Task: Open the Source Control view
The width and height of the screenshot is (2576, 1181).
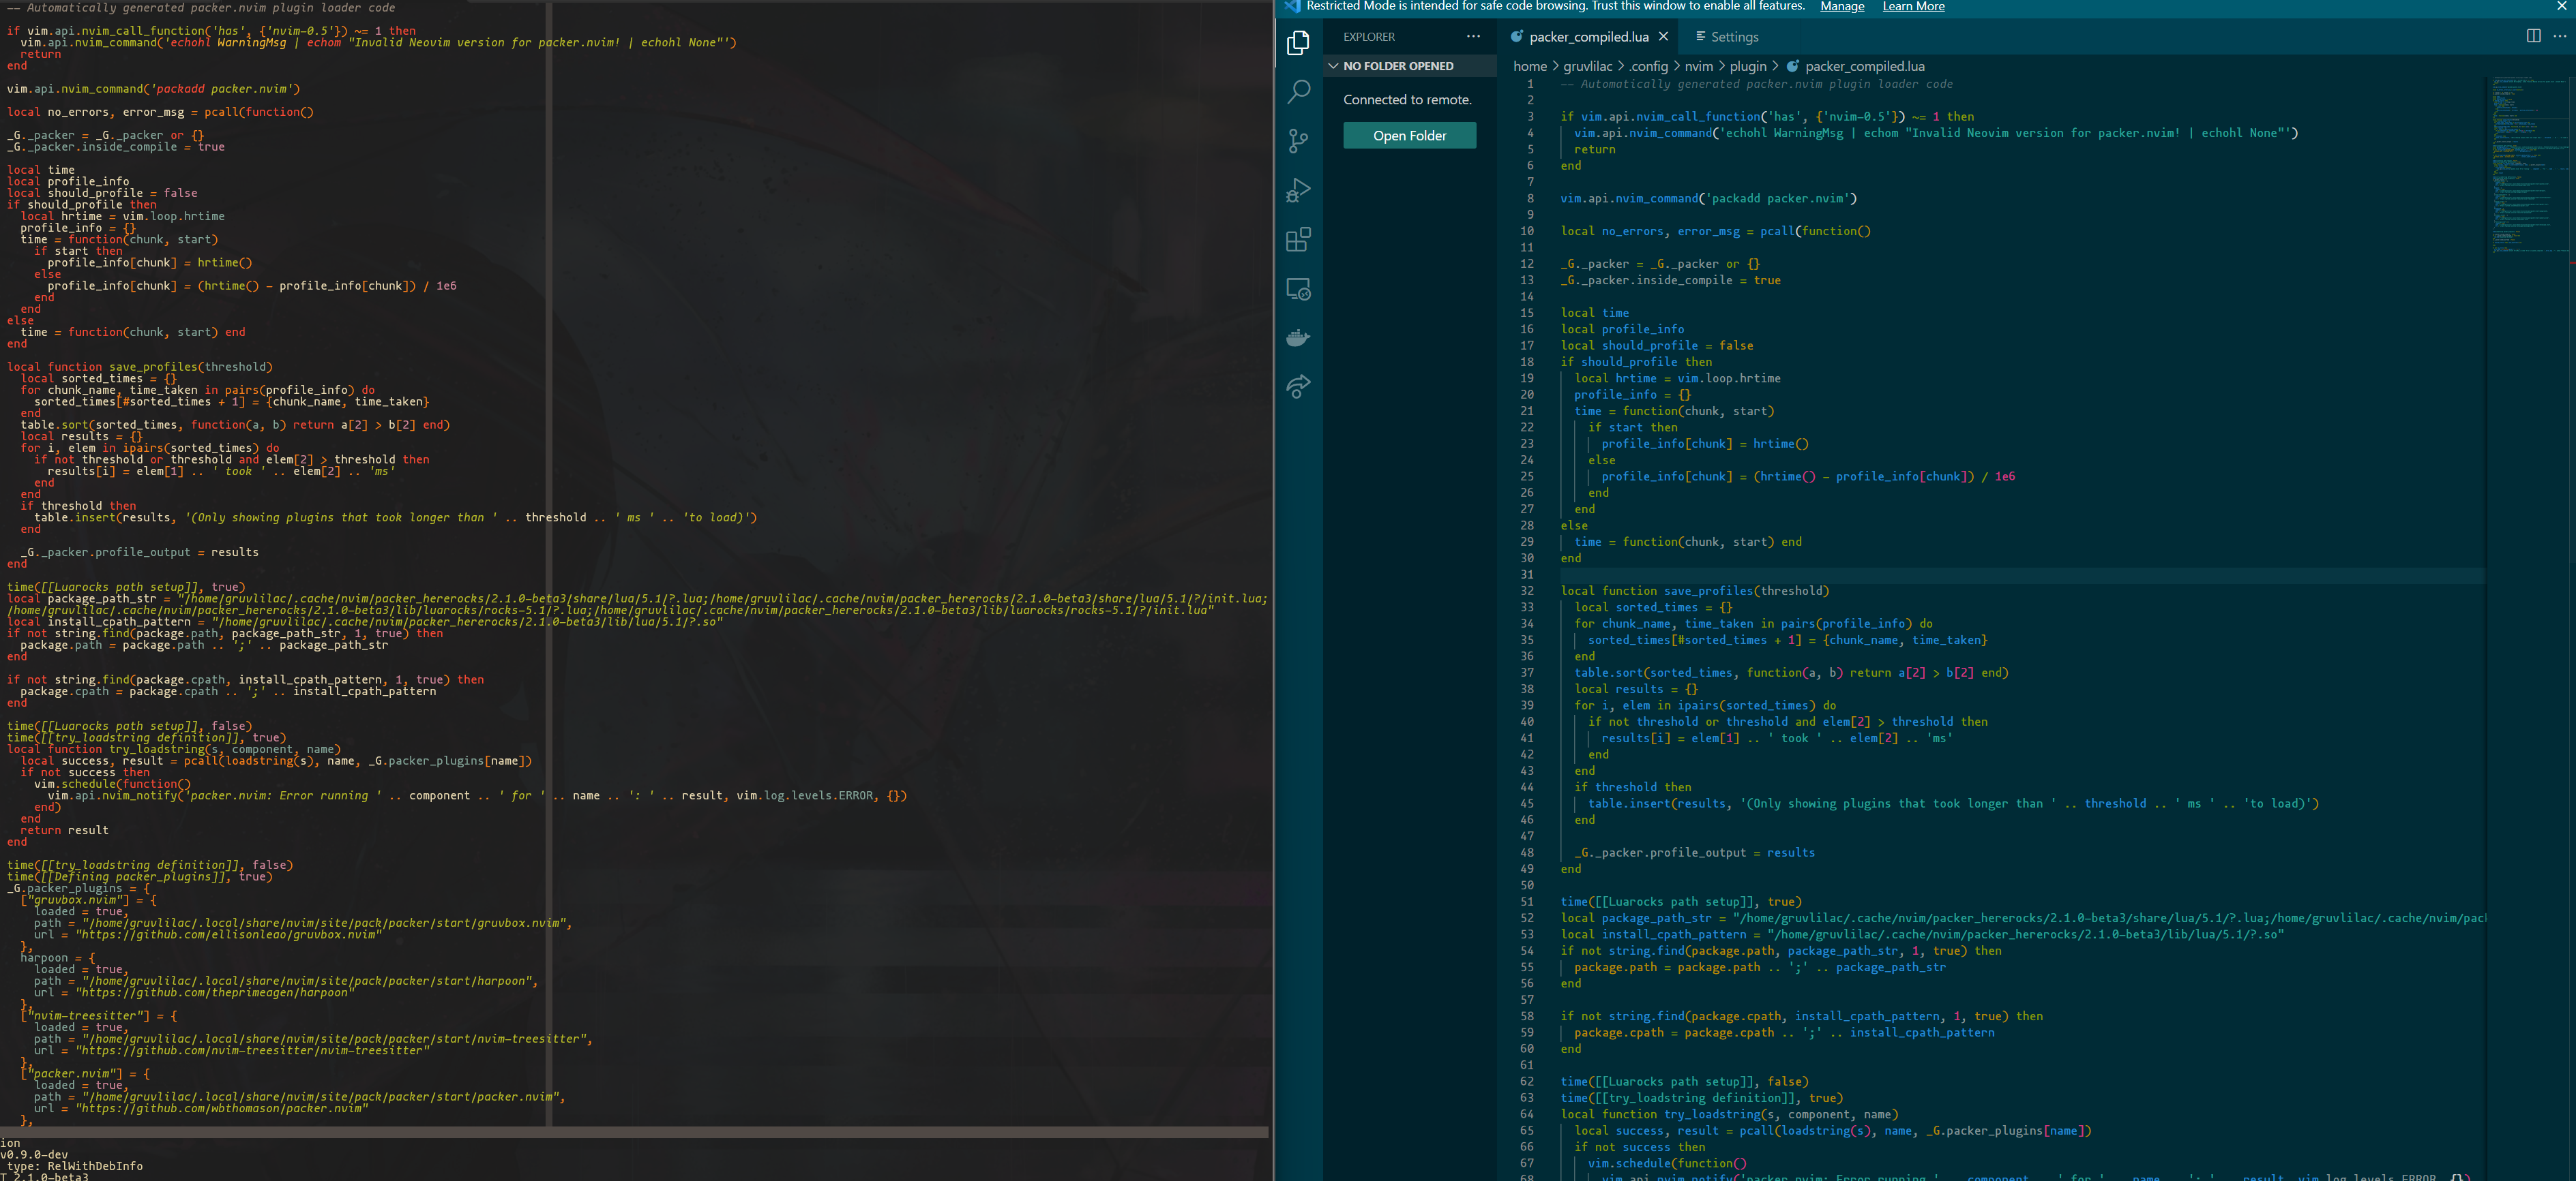Action: 1298,141
